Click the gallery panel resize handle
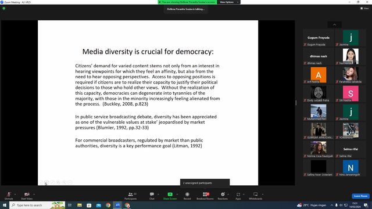This screenshot has width=372, height=209. point(296,103)
